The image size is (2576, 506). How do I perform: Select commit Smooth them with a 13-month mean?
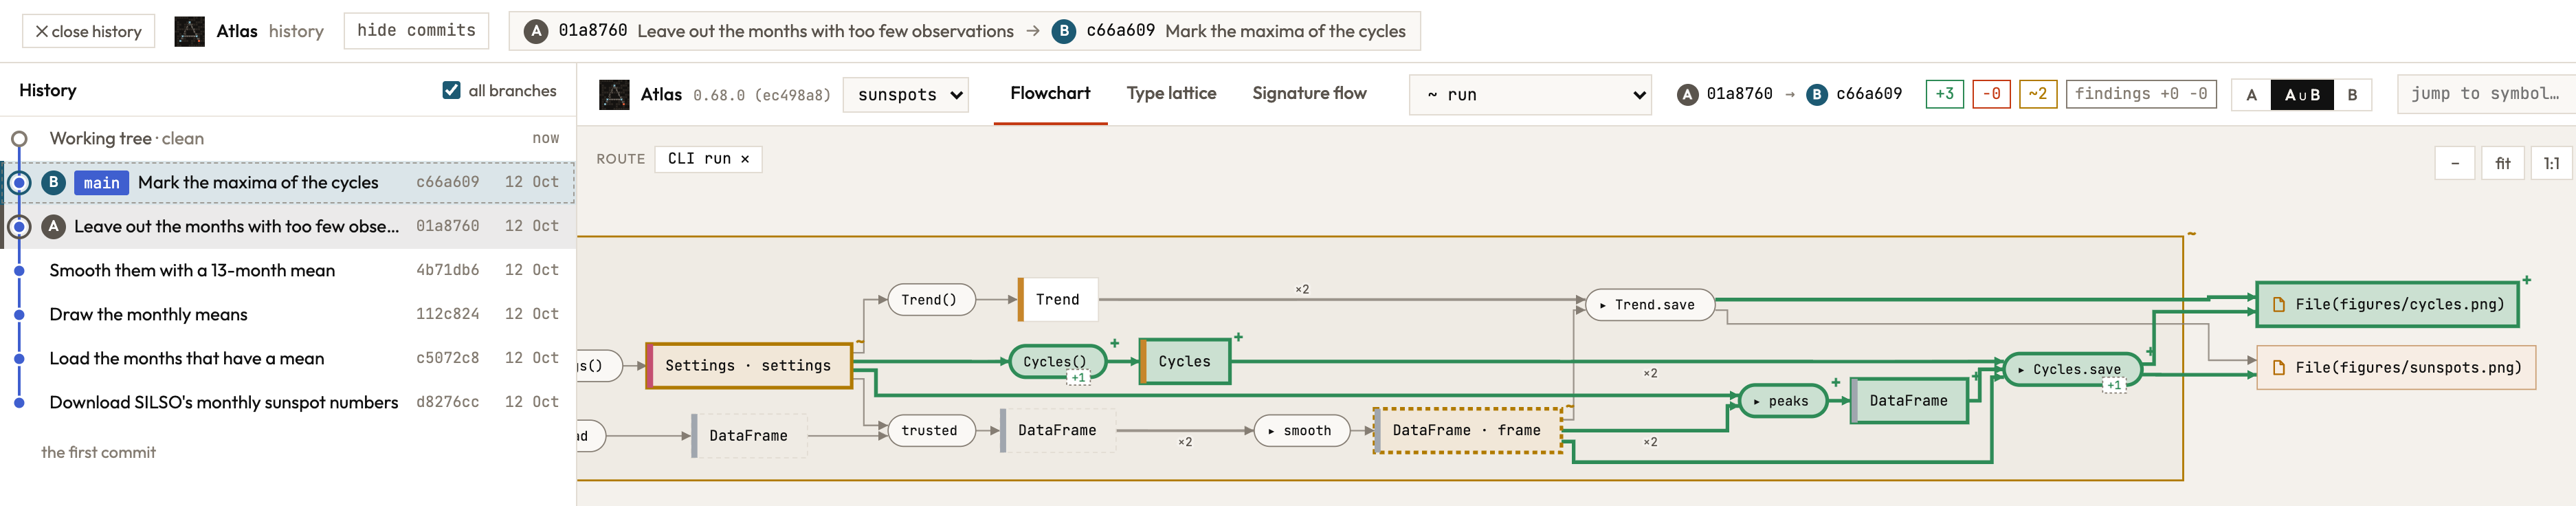[x=288, y=271]
